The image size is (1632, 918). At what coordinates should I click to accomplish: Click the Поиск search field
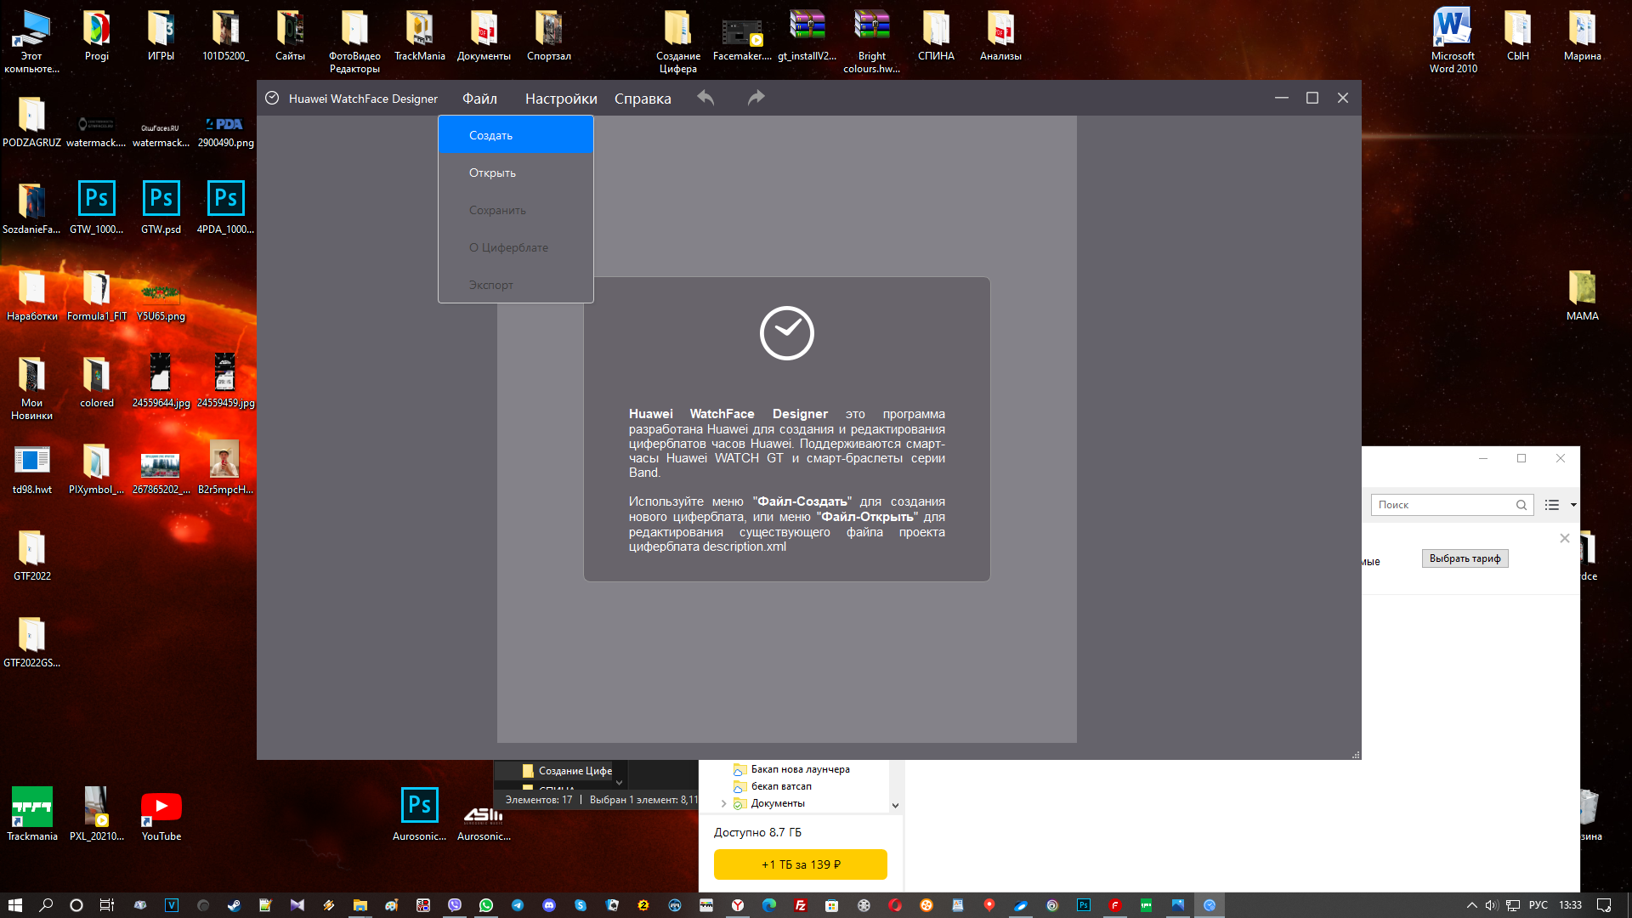click(1452, 505)
